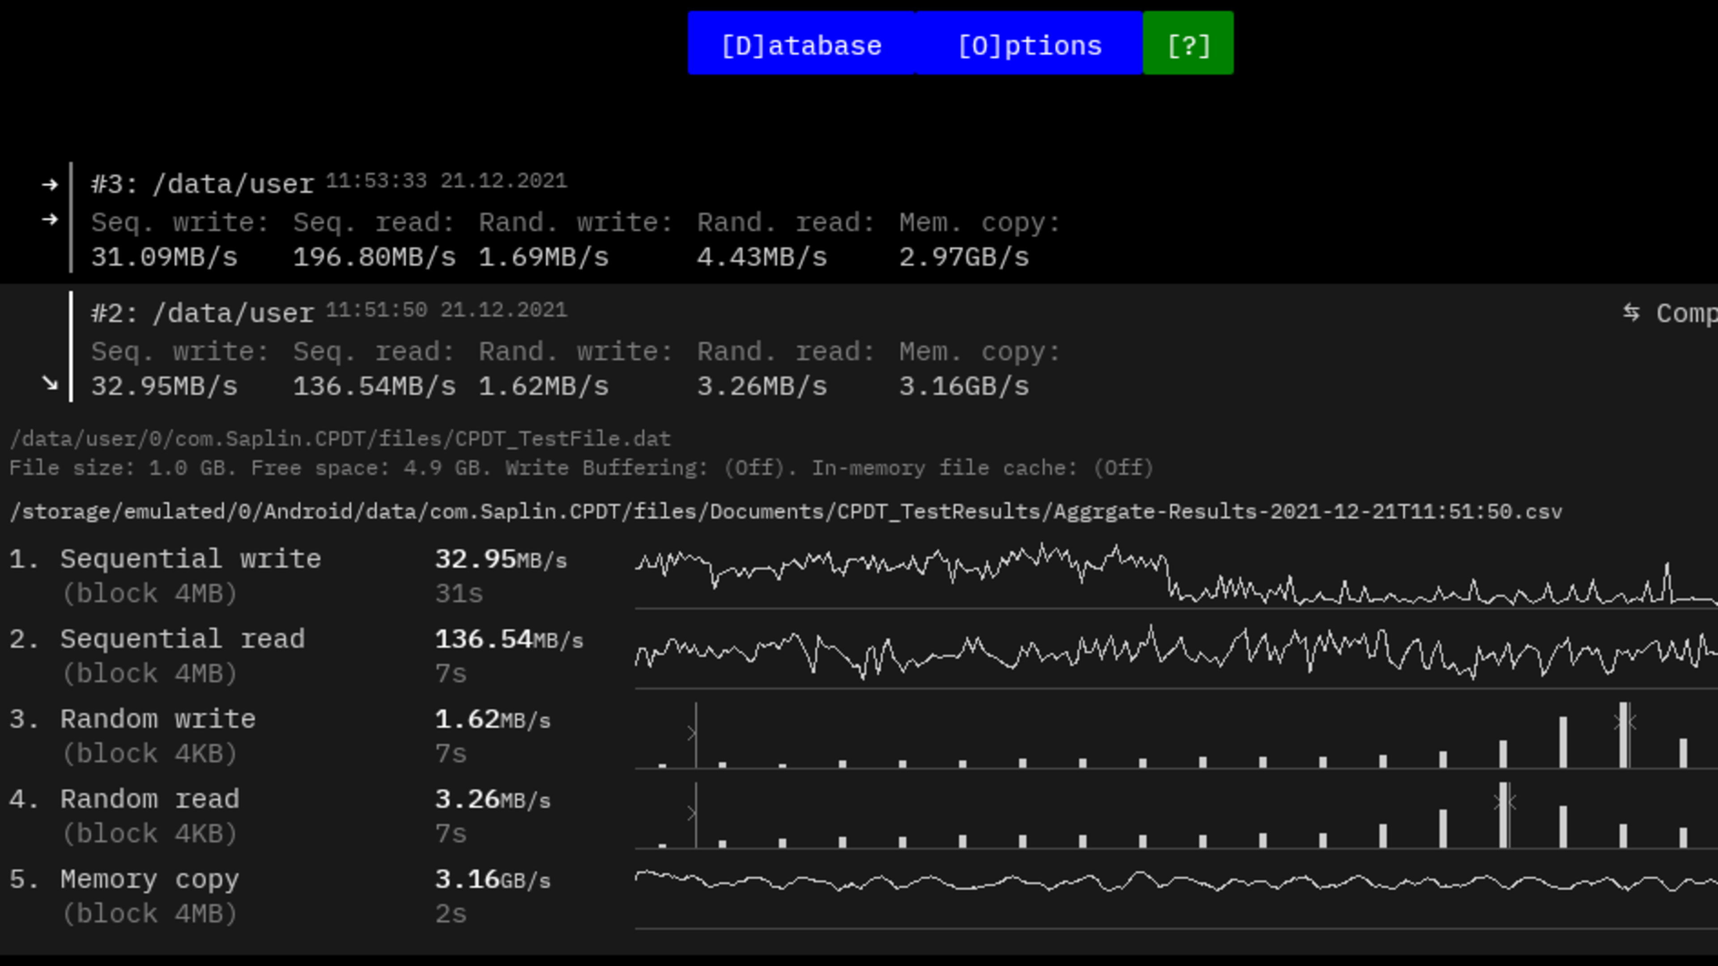Screen dimensions: 1718x966
Task: Toggle In-memory file cache (Off) setting
Action: tap(1123, 468)
